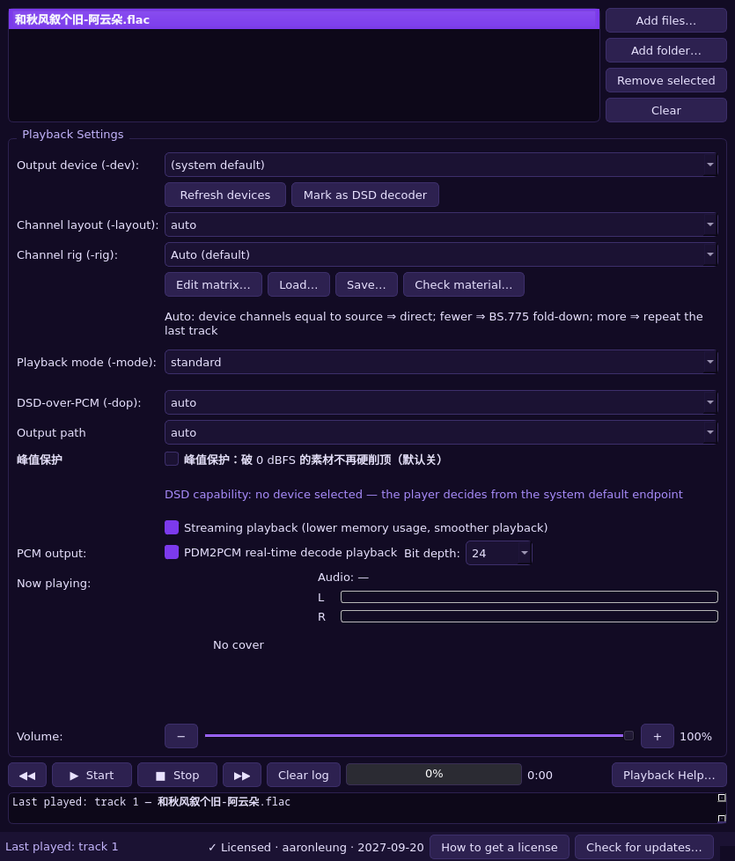Open Edit matrix... dialog
The width and height of the screenshot is (735, 861).
click(213, 284)
